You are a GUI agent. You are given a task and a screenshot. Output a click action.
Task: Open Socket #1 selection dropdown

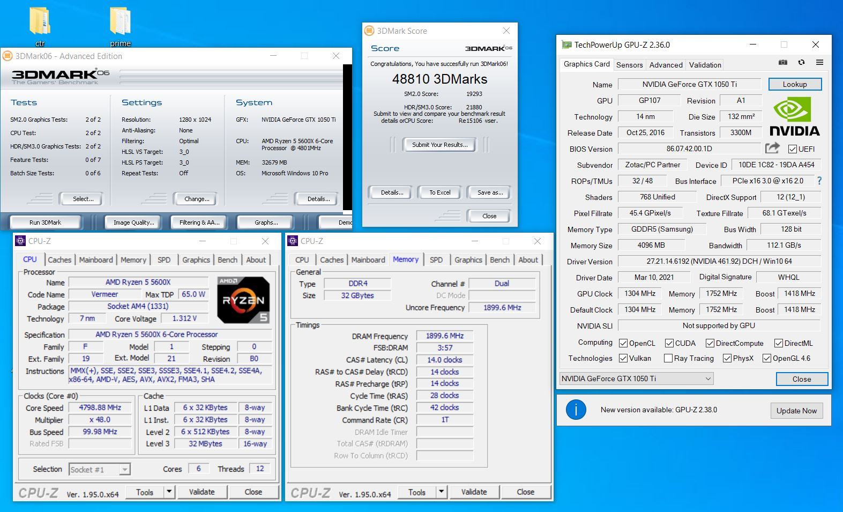pos(100,470)
